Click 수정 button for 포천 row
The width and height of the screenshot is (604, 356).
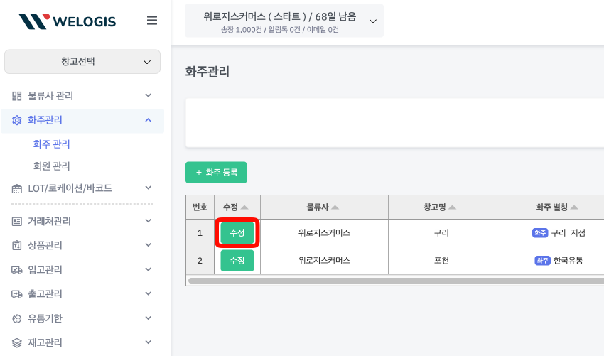237,261
